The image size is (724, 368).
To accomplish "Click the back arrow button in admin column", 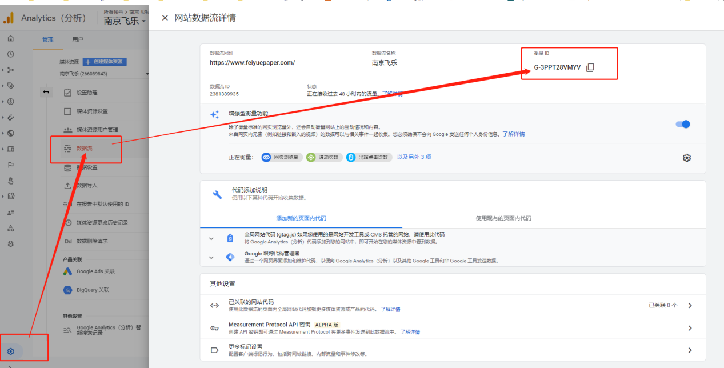I will 46,92.
